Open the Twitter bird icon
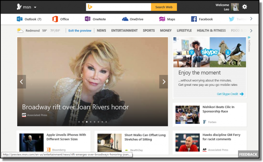263x162 pixels. (x=231, y=19)
